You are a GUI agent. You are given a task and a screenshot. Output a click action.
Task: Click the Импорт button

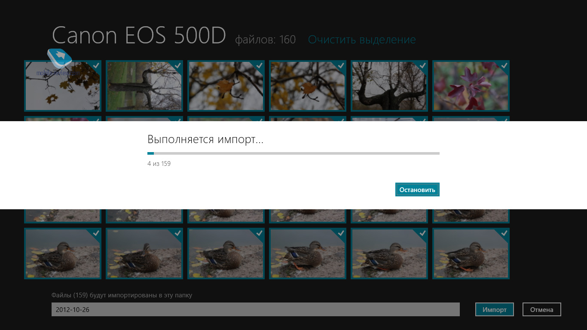coord(495,309)
